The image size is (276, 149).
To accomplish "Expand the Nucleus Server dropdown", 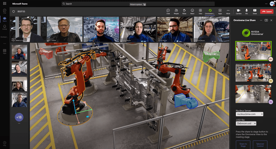I will coord(249,114).
